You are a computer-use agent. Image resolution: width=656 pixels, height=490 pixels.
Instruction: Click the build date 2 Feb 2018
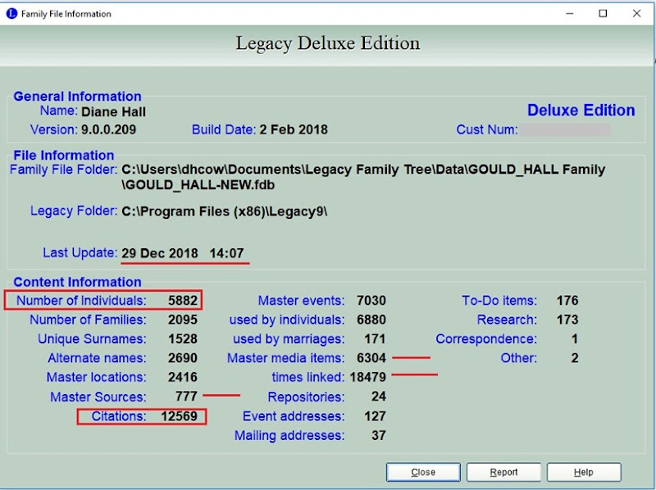[x=294, y=129]
